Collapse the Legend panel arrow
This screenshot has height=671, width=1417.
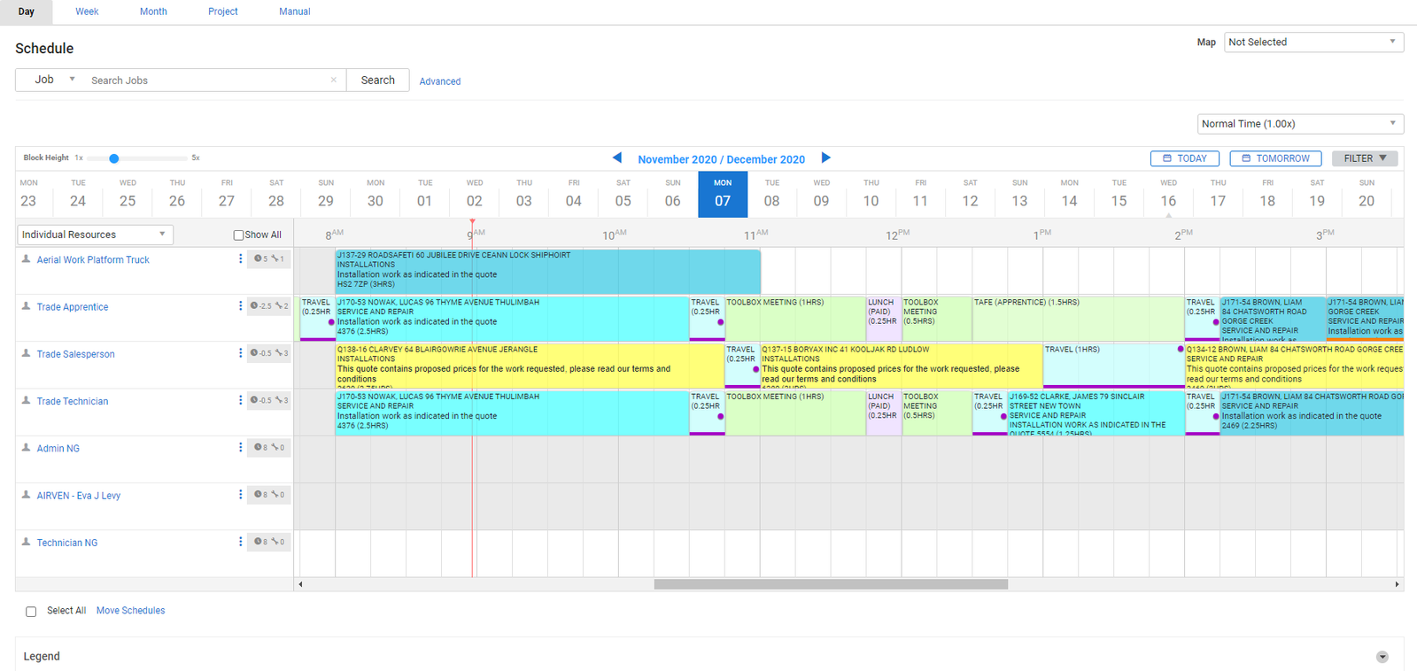pos(1382,657)
